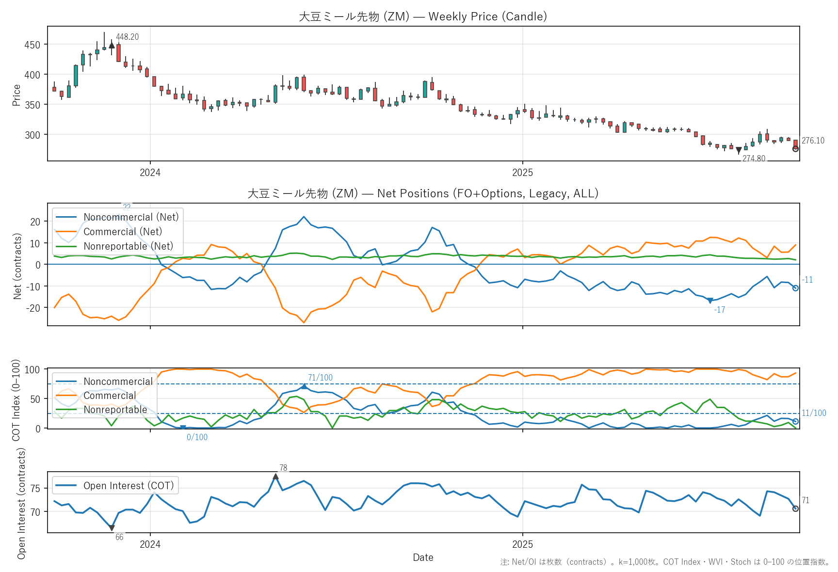Select Noncommercial (Net) legend entry
The height and width of the screenshot is (572, 838).
[131, 217]
